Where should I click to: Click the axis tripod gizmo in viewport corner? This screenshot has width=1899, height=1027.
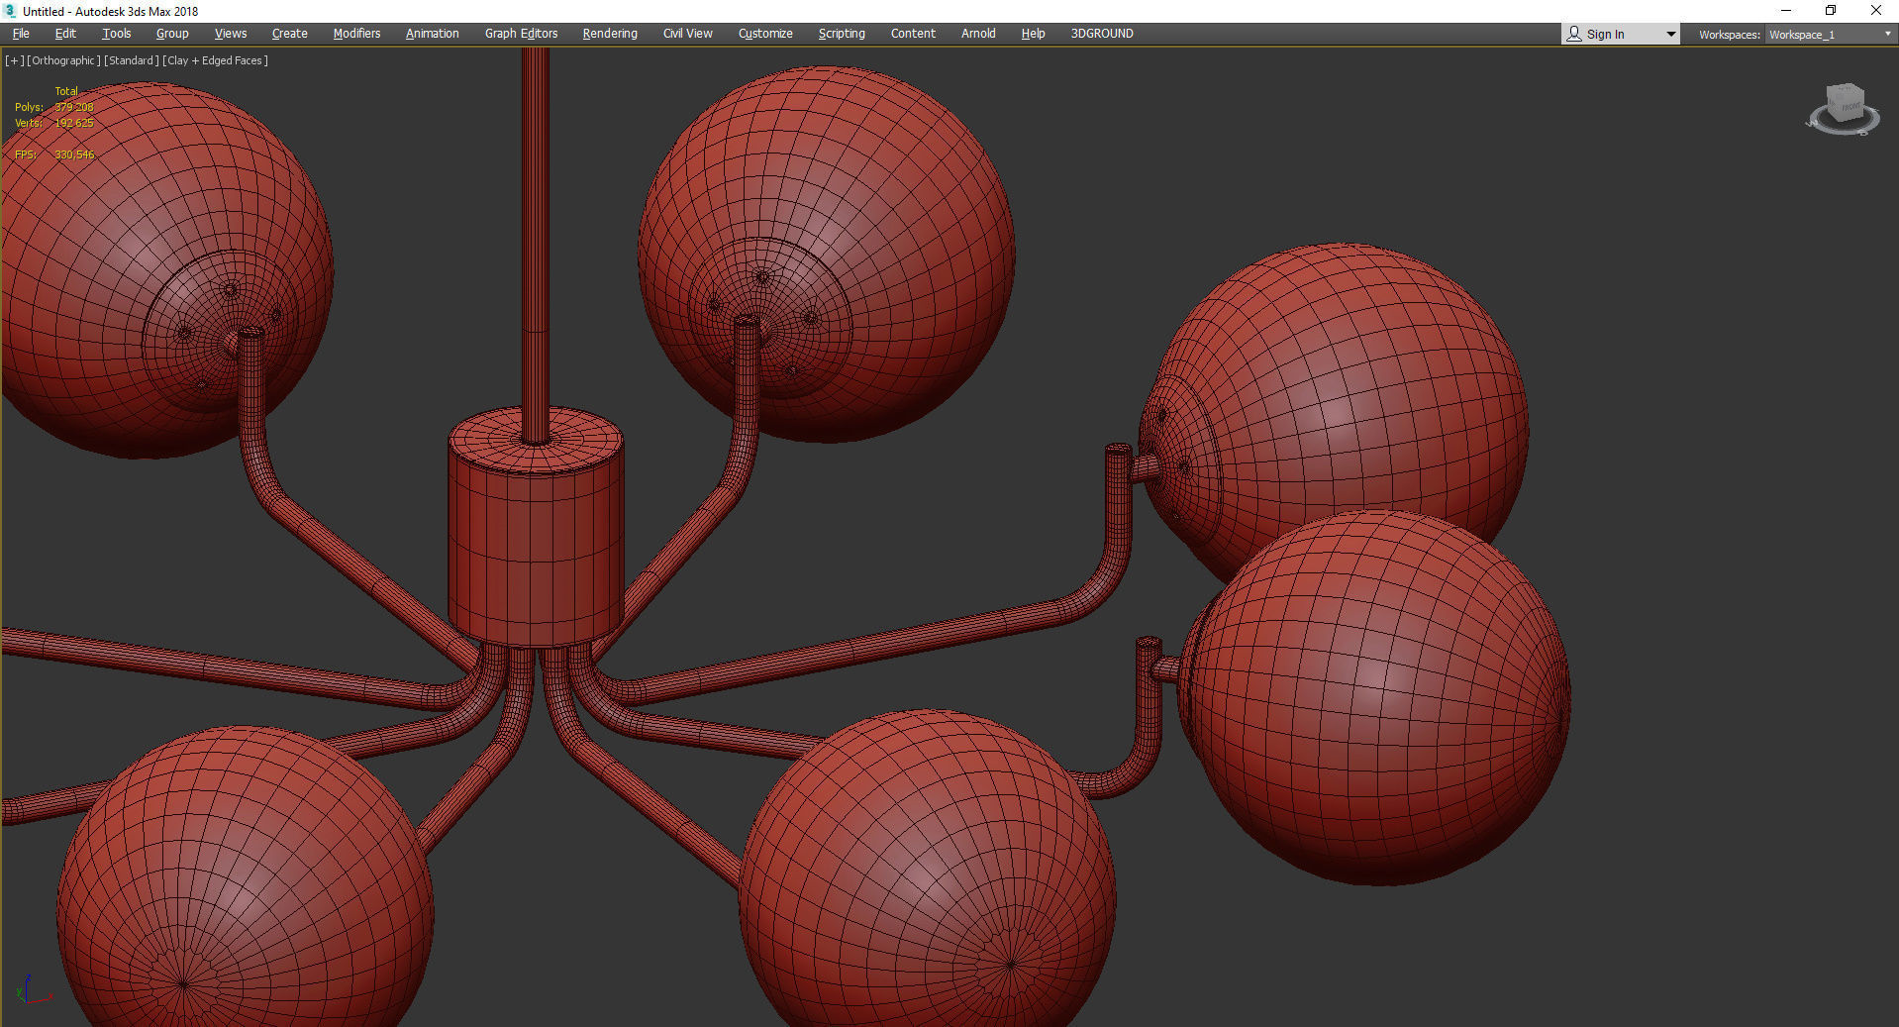(33, 989)
